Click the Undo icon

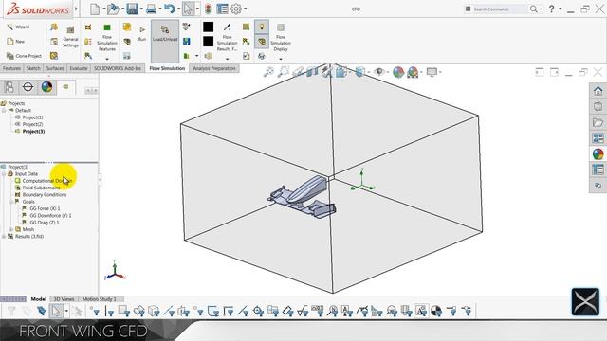tap(169, 9)
